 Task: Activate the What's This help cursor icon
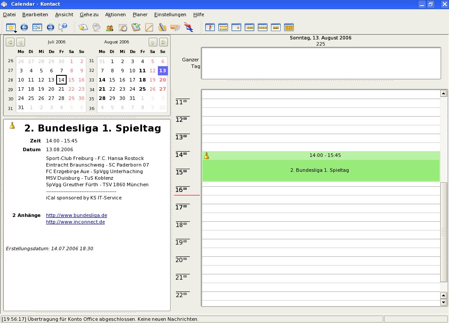[63, 28]
